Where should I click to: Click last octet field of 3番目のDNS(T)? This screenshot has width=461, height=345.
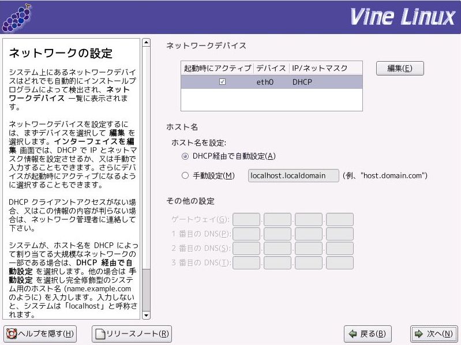(340, 262)
